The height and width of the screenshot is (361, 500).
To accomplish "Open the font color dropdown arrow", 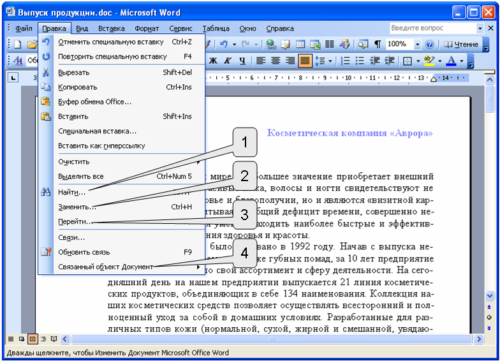I will pyautogui.click(x=462, y=61).
